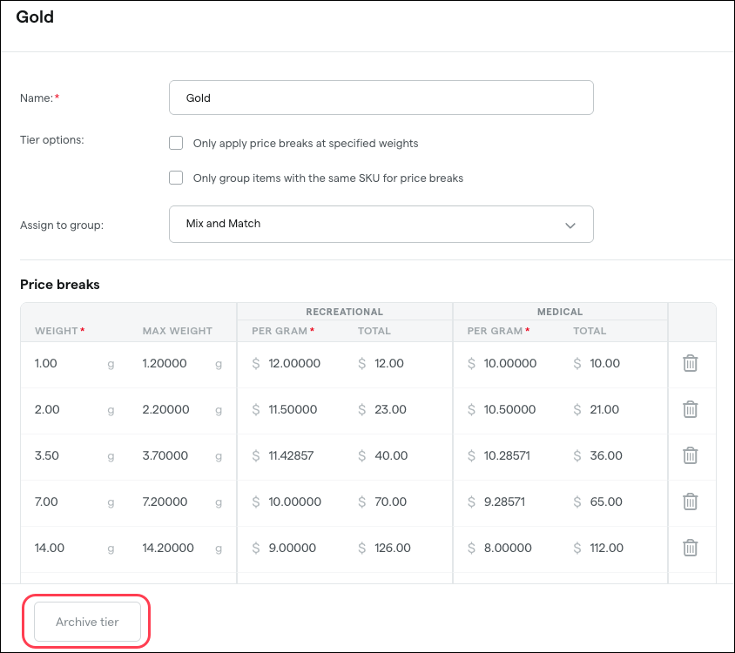735x653 pixels.
Task: Edit weight value 14.00
Action: [x=50, y=548]
